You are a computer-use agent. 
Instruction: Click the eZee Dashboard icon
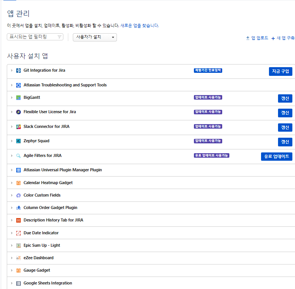[18, 258]
